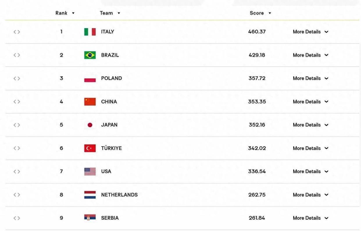Sort the table by Team column
This screenshot has height=231, width=361.
pyautogui.click(x=110, y=13)
